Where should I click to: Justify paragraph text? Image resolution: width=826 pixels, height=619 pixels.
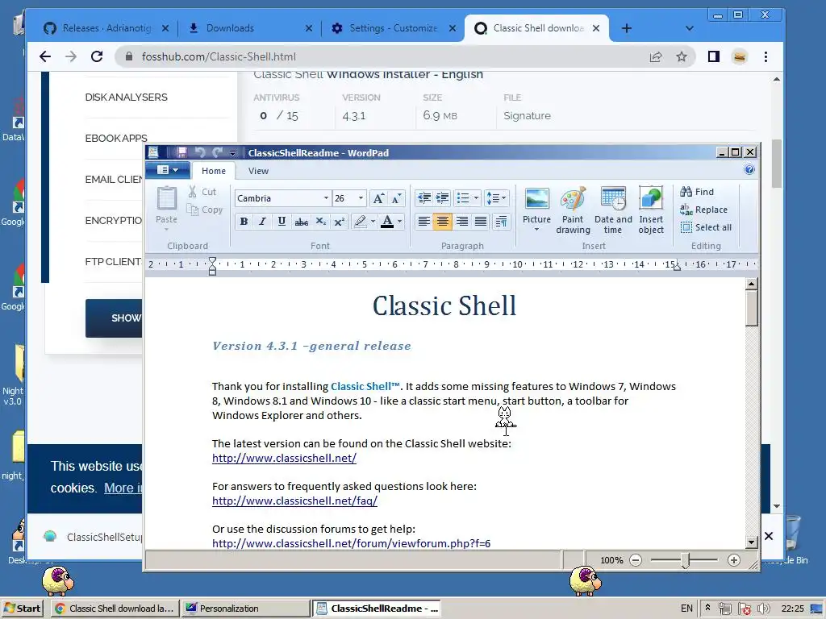pos(481,222)
